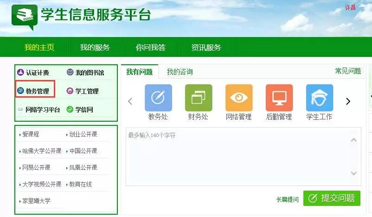Click the 学生信息服务平台 title text

pos(96,15)
